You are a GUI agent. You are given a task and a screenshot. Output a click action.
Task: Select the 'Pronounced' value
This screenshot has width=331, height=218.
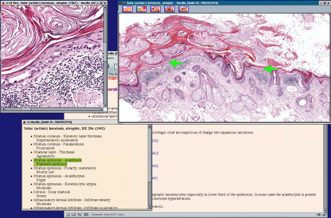pos(45,148)
